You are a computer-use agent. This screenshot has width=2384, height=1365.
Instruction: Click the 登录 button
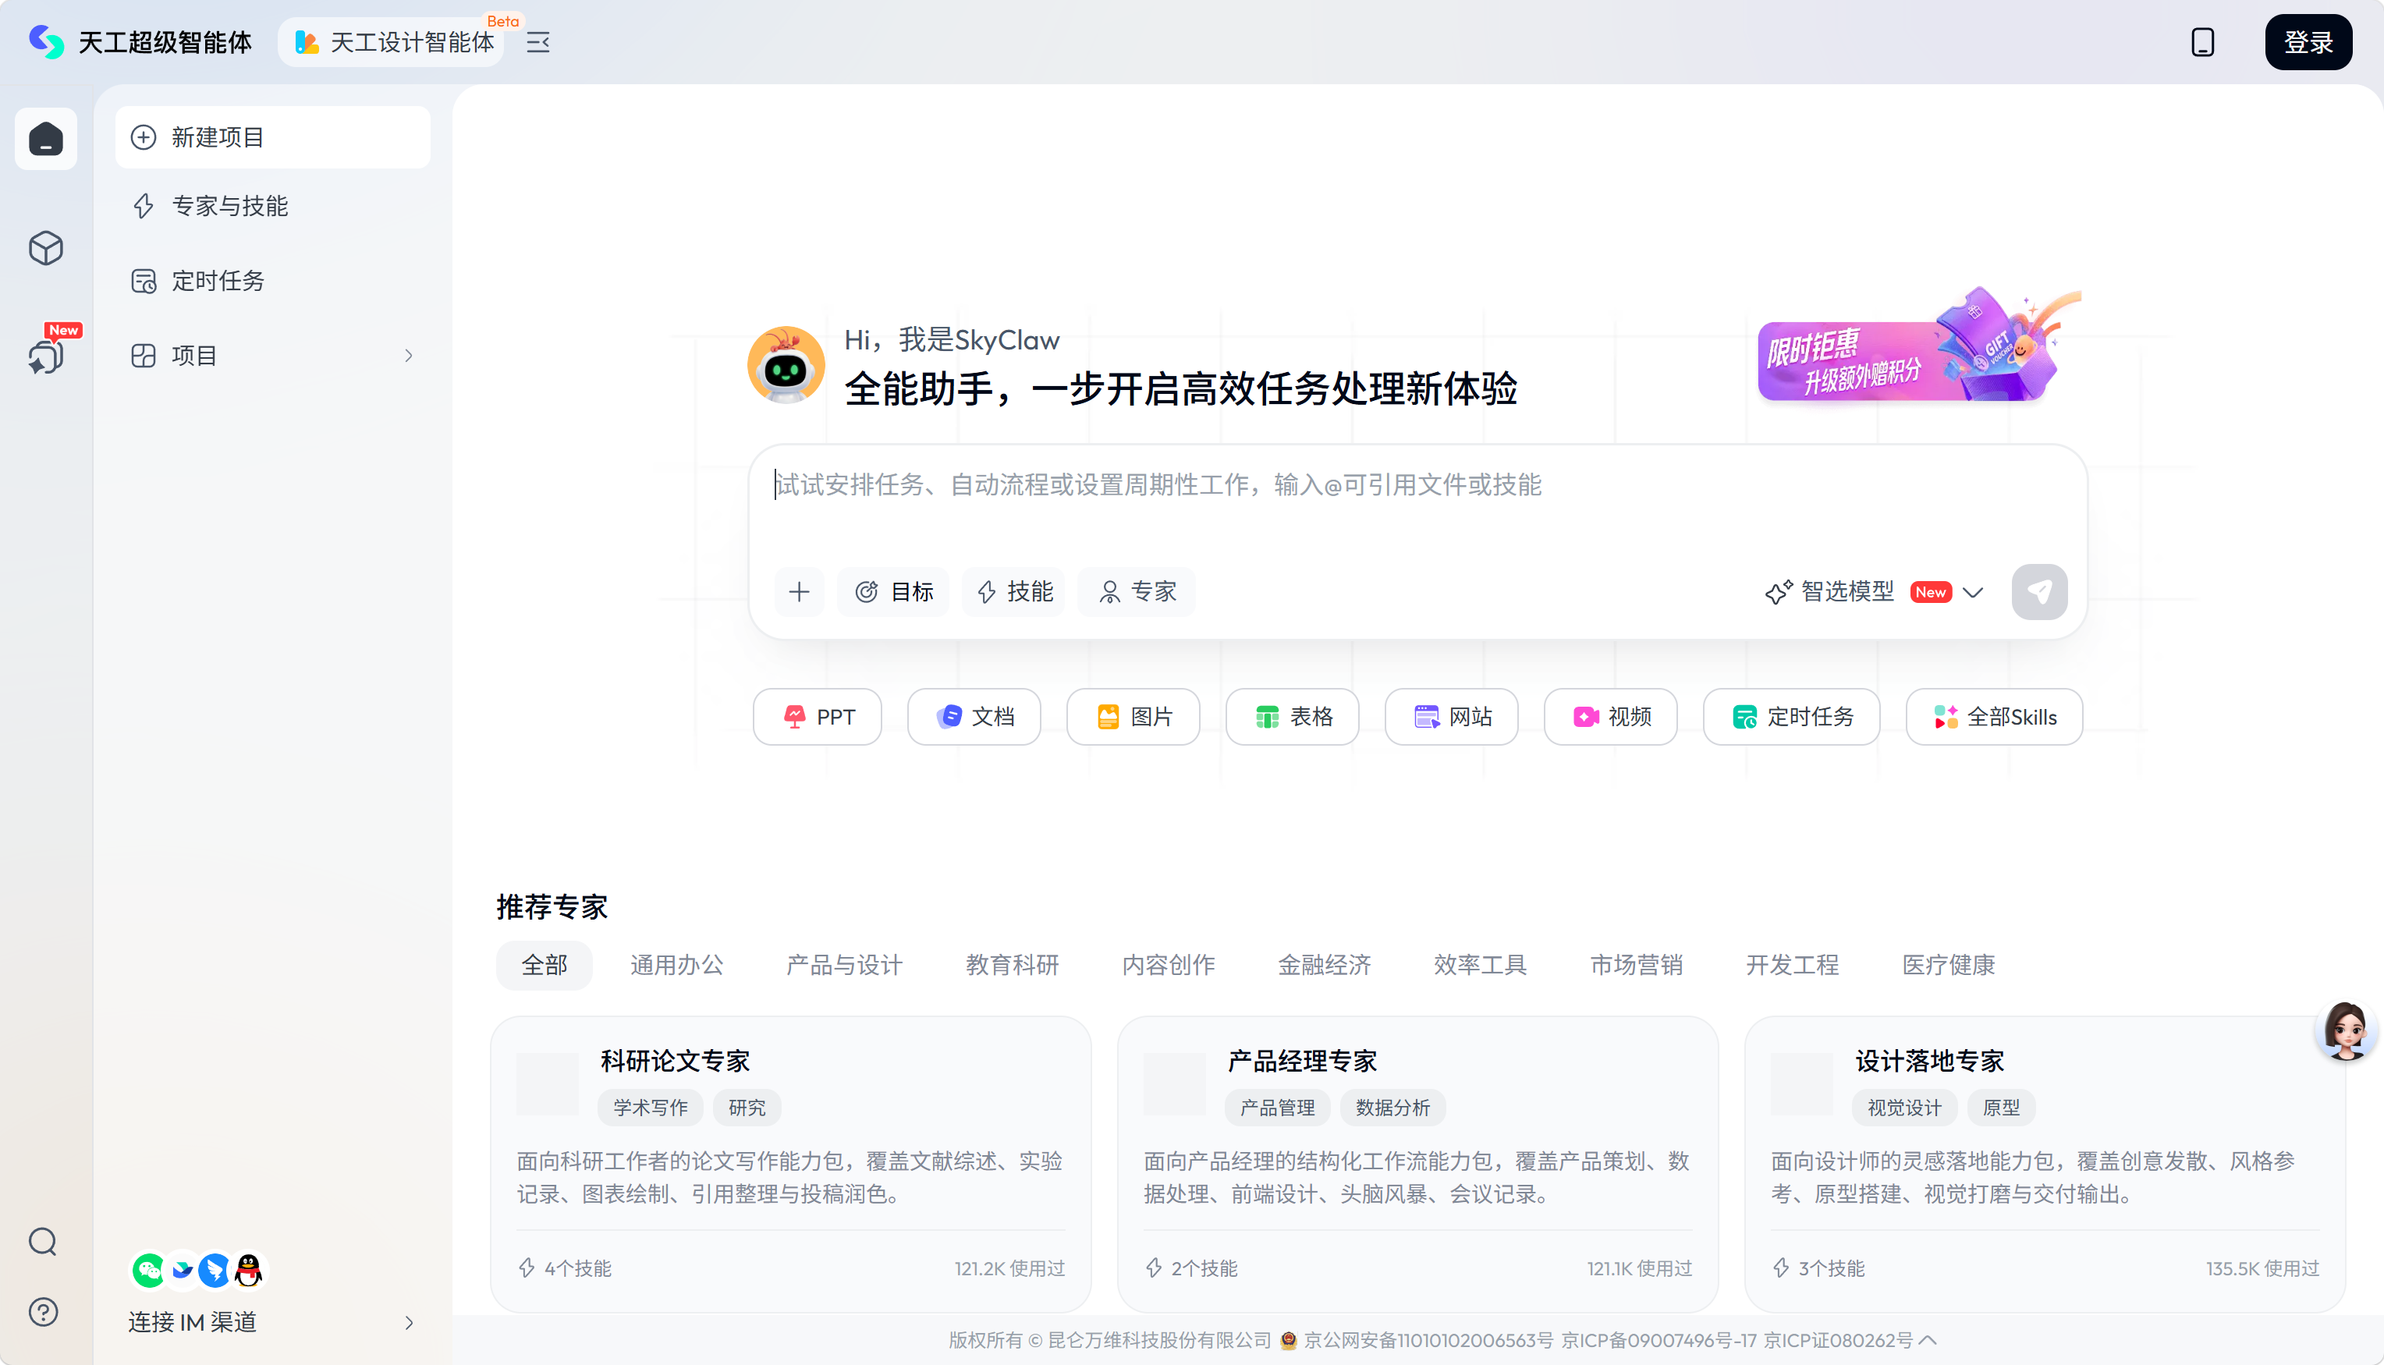pyautogui.click(x=2308, y=42)
